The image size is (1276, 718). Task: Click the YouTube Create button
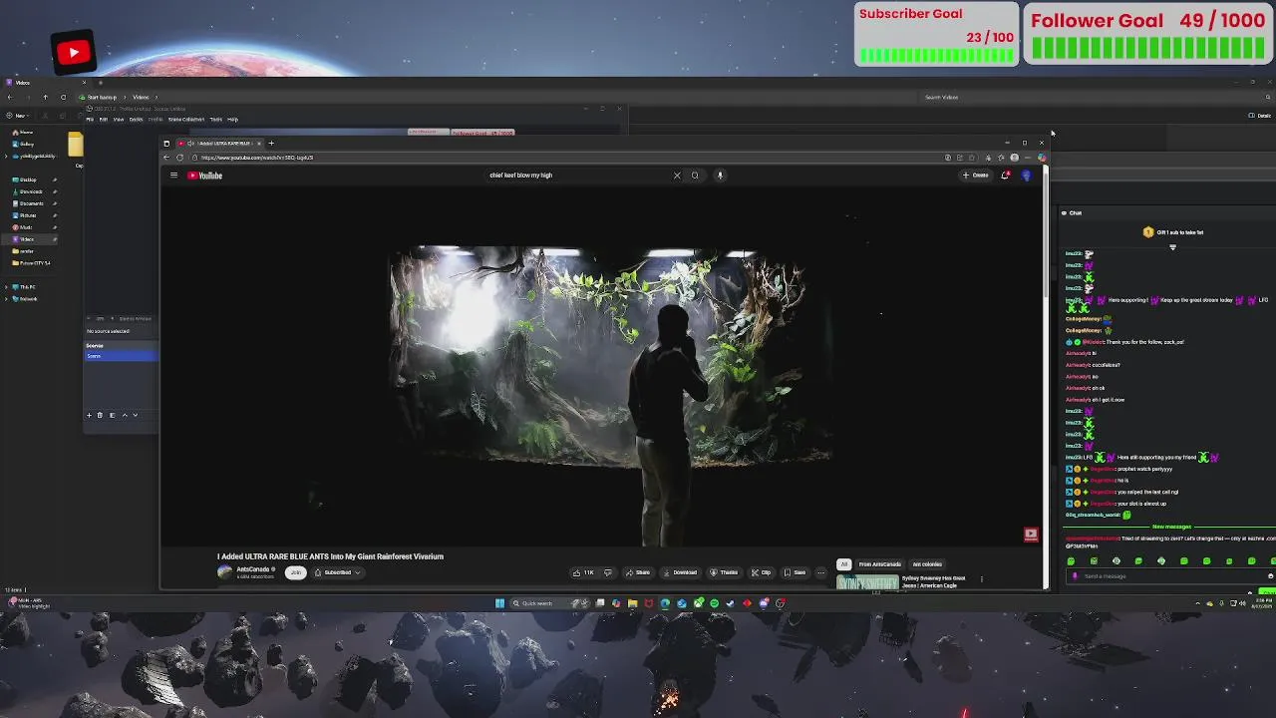(x=976, y=176)
